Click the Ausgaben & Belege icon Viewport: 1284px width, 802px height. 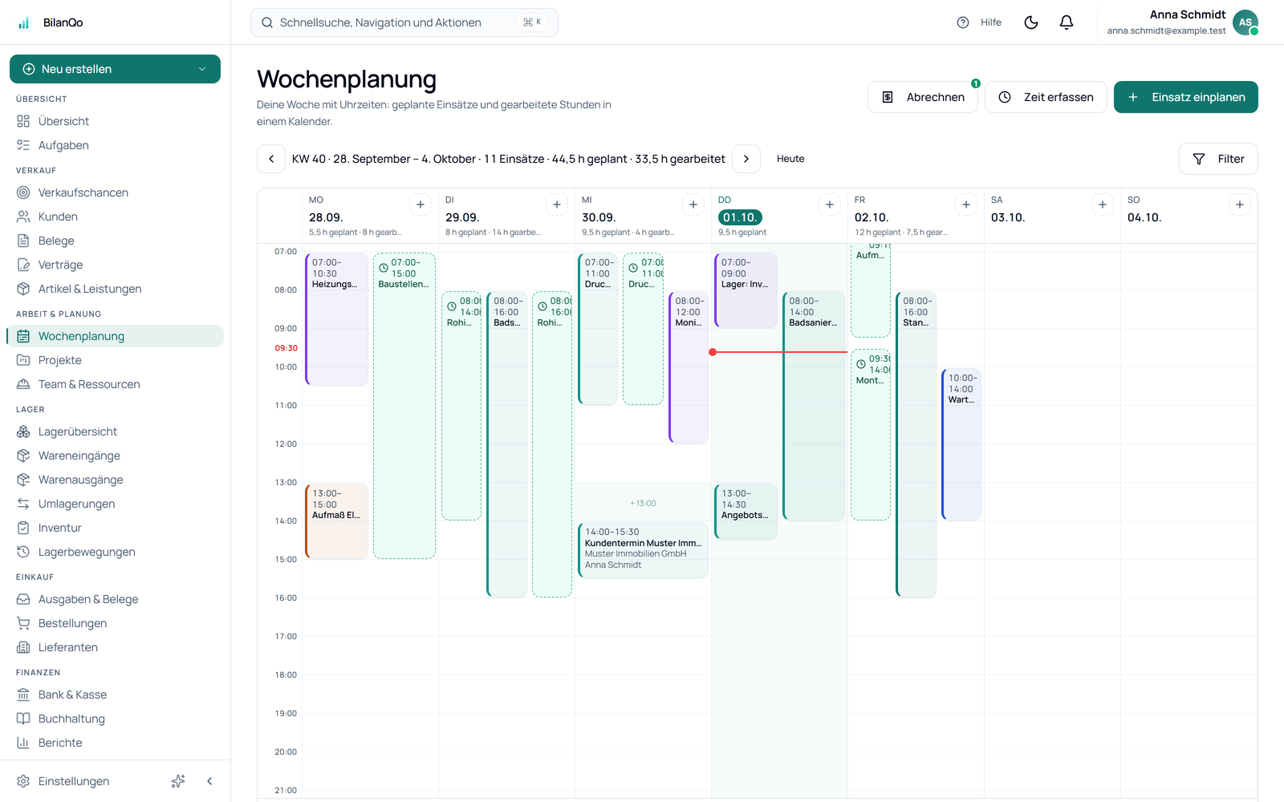[23, 599]
